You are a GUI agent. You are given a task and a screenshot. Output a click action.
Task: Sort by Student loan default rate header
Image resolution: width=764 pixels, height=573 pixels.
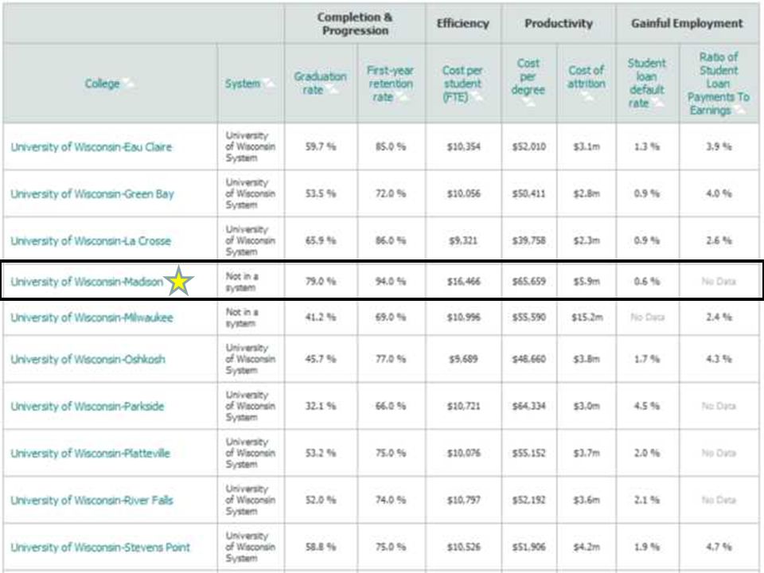click(646, 83)
